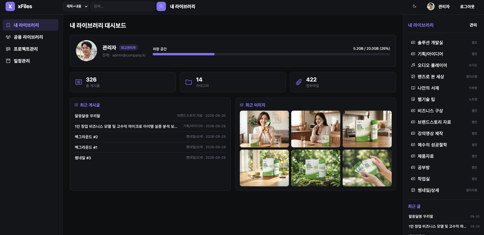Toggle dark mode moon icon

[x=414, y=6]
